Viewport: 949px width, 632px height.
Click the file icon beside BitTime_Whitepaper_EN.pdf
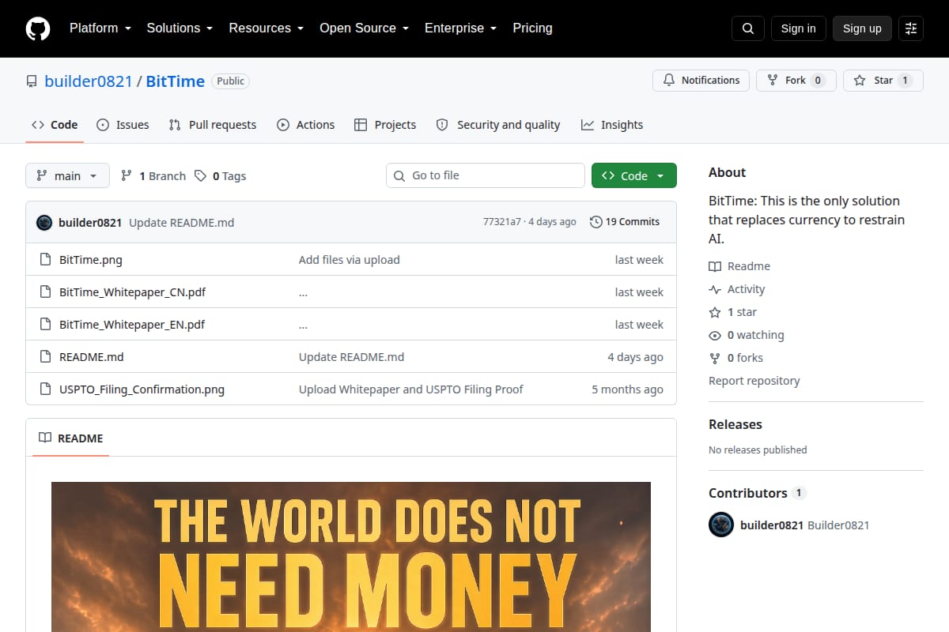tap(45, 325)
